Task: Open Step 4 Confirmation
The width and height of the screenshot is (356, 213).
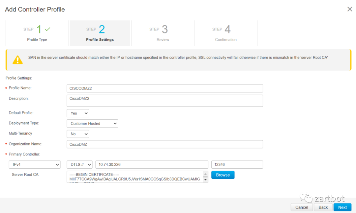Action: (x=226, y=33)
